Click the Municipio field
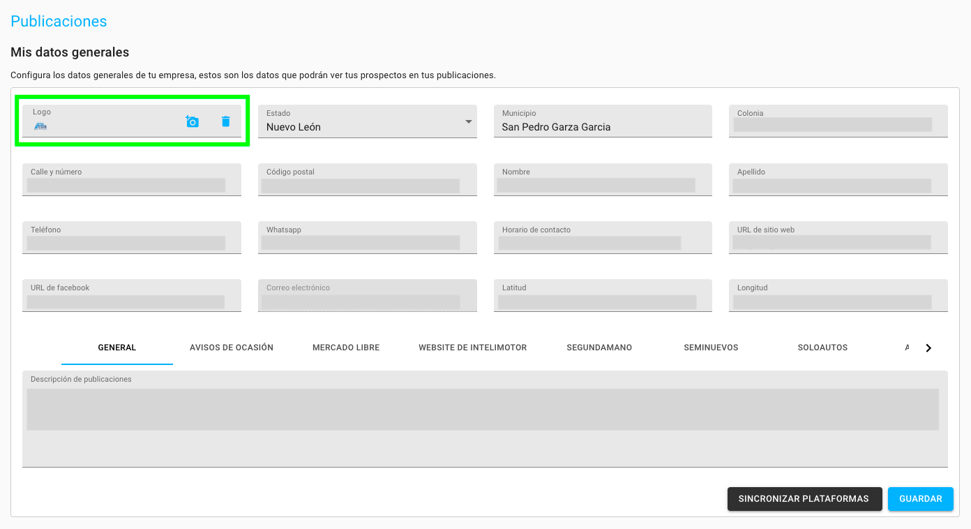 [602, 126]
